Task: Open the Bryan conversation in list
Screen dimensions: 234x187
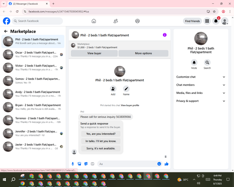Action: (x=33, y=107)
